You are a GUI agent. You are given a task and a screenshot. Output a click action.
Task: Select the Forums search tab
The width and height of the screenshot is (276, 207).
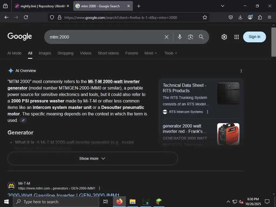[x=132, y=53]
